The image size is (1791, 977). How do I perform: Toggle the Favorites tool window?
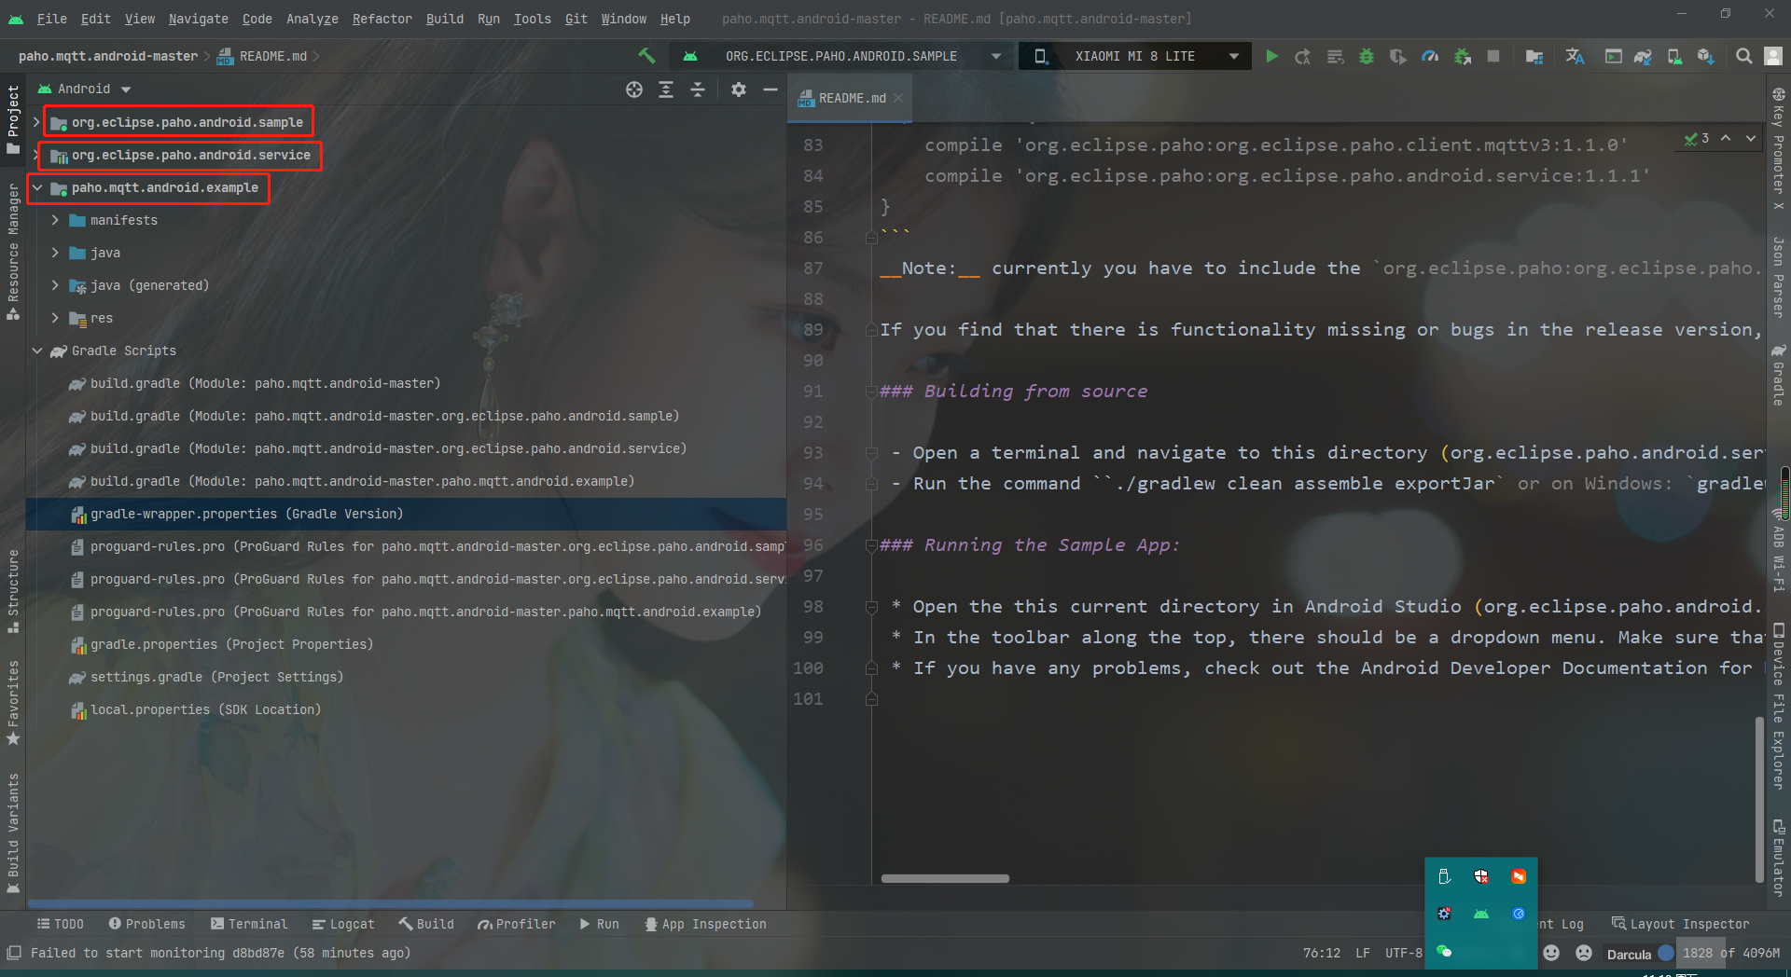pos(13,702)
